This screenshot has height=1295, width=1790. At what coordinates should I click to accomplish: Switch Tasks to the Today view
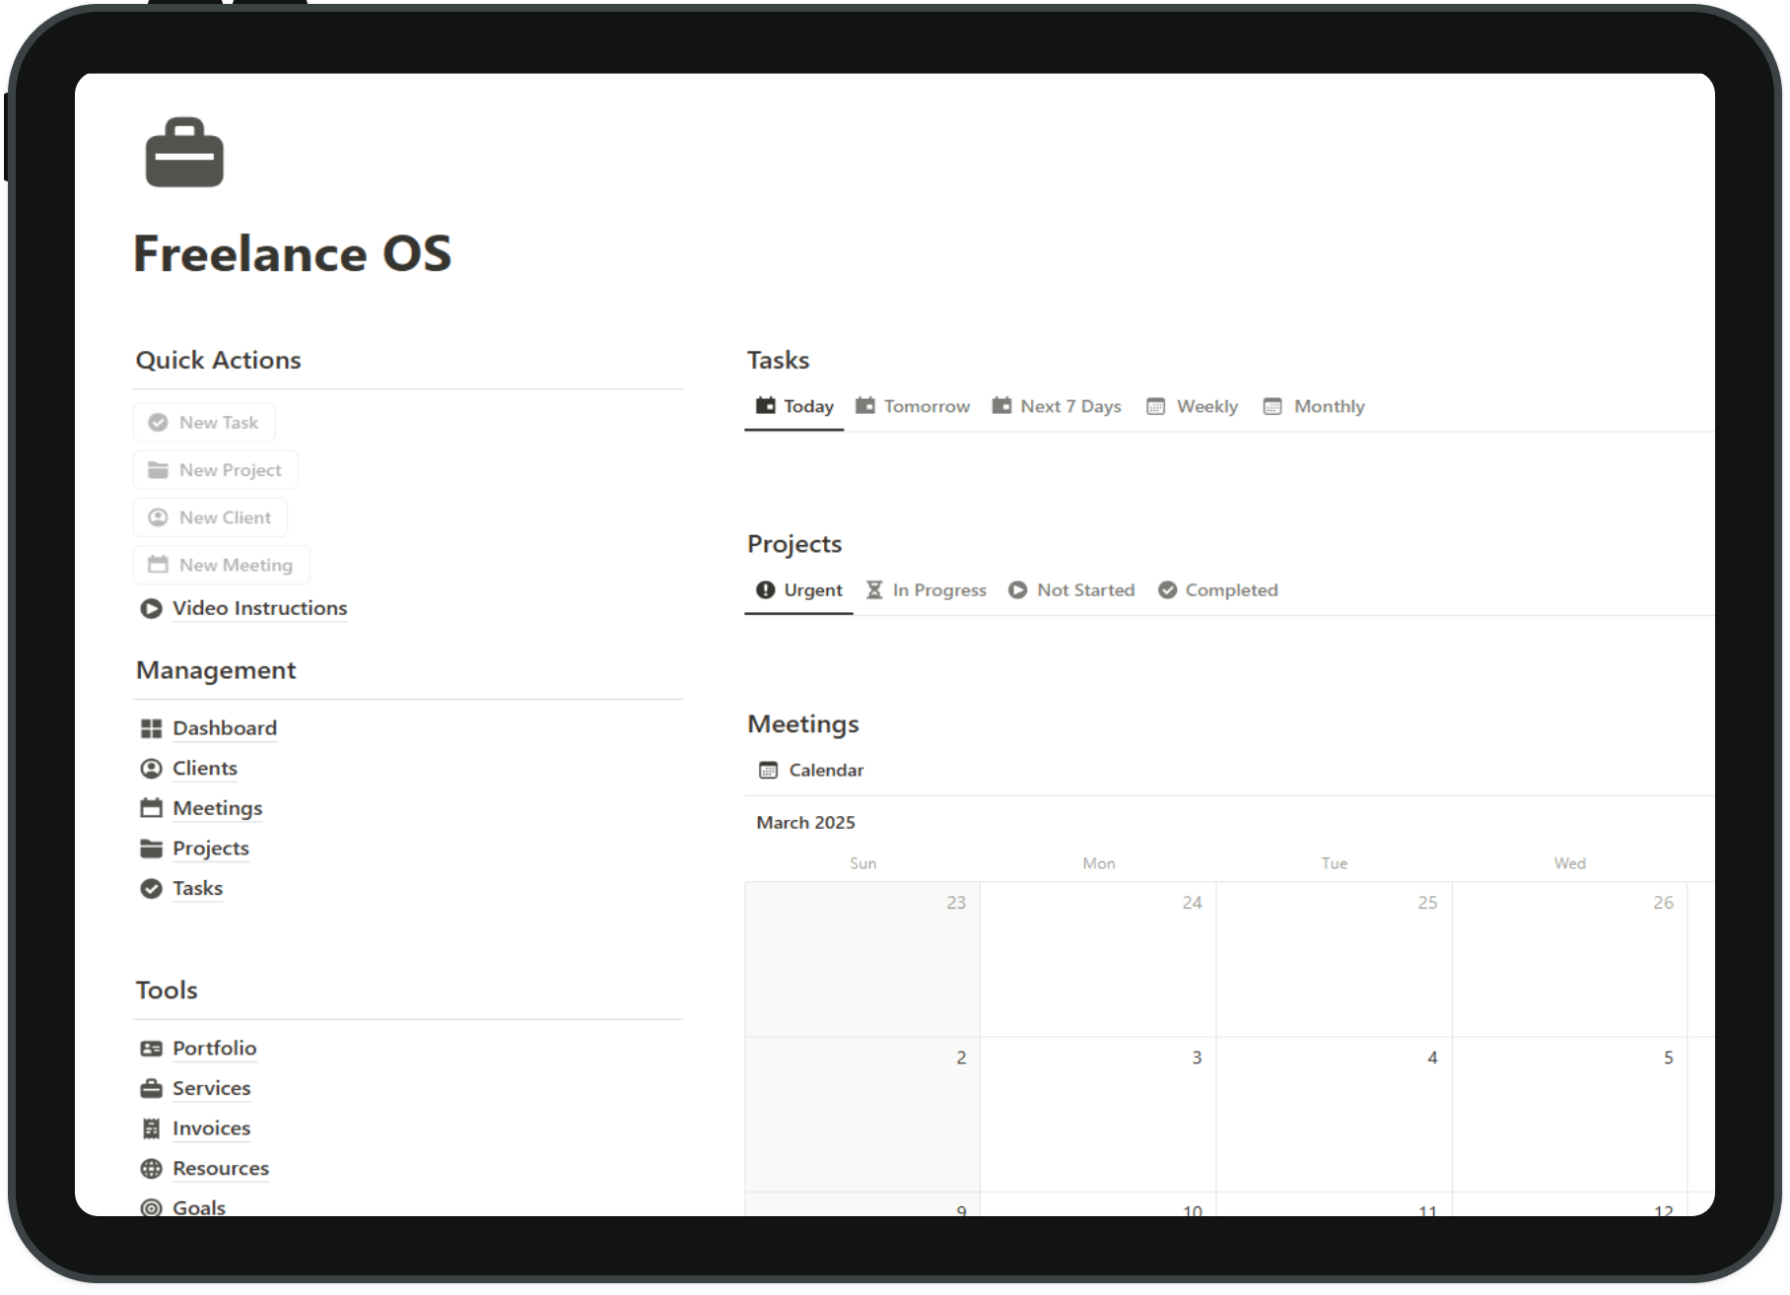click(794, 406)
